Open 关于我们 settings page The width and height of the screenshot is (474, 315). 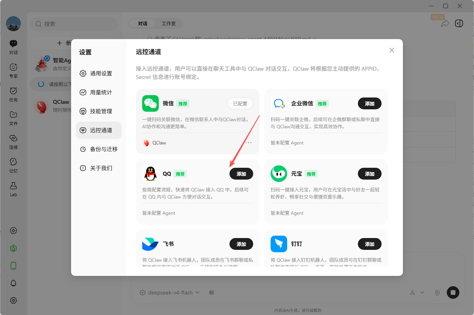98,168
